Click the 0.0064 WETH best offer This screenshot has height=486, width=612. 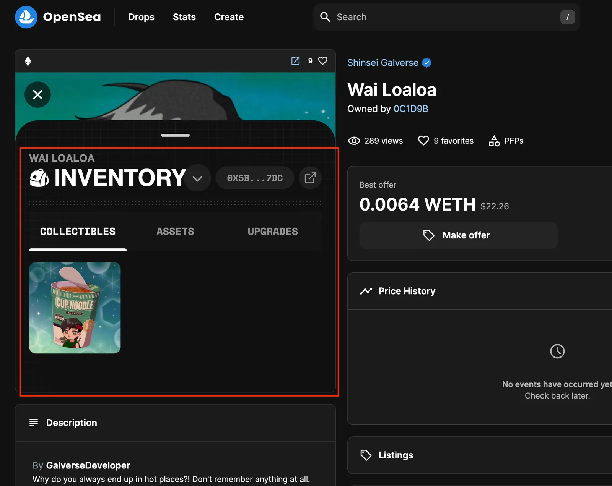click(417, 204)
